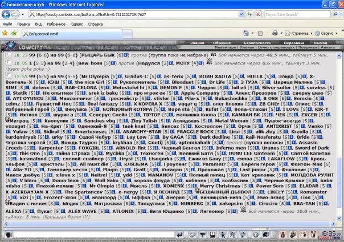344x242 pixels.
Task: Open Безопасность game menu tab
Action: coord(257,43)
